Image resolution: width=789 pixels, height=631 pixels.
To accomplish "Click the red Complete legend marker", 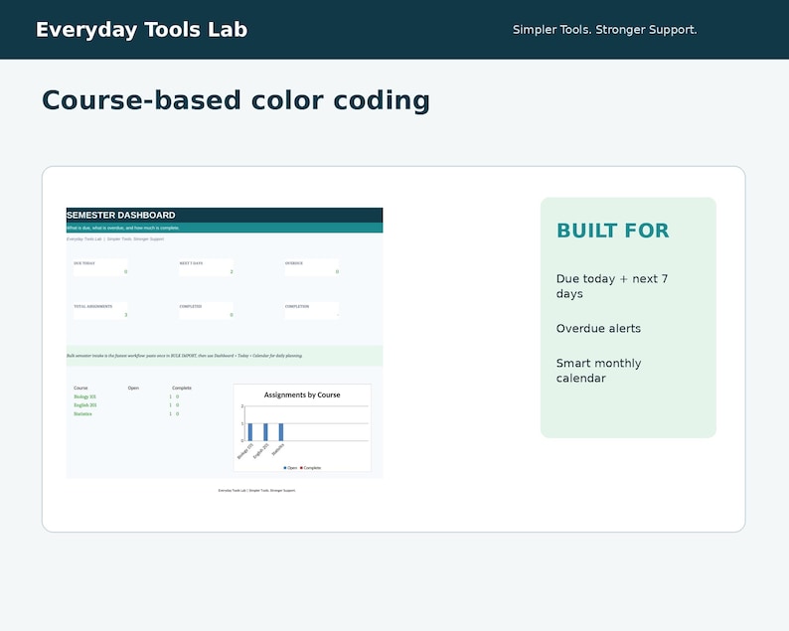I will point(301,468).
